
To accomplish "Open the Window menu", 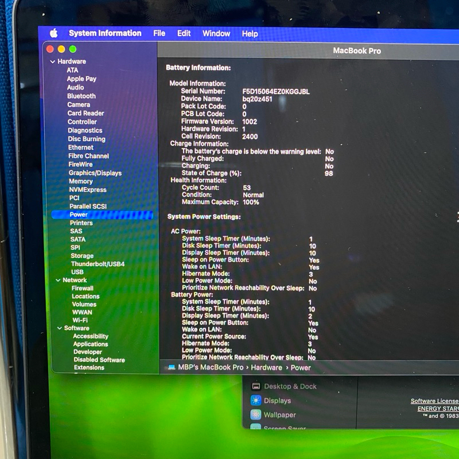I will 216,34.
